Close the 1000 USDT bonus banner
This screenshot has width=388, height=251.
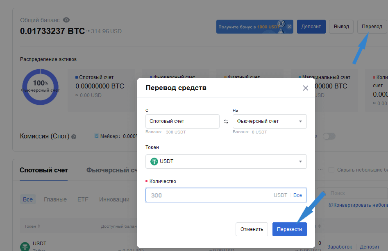pos(289,27)
